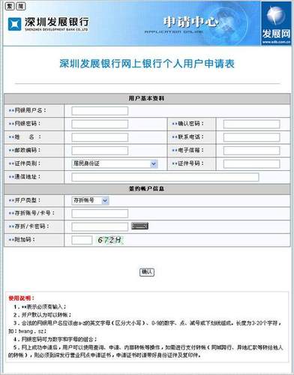Focus the 网银密码 input field
This screenshot has height=375, width=294.
[x=100, y=124]
